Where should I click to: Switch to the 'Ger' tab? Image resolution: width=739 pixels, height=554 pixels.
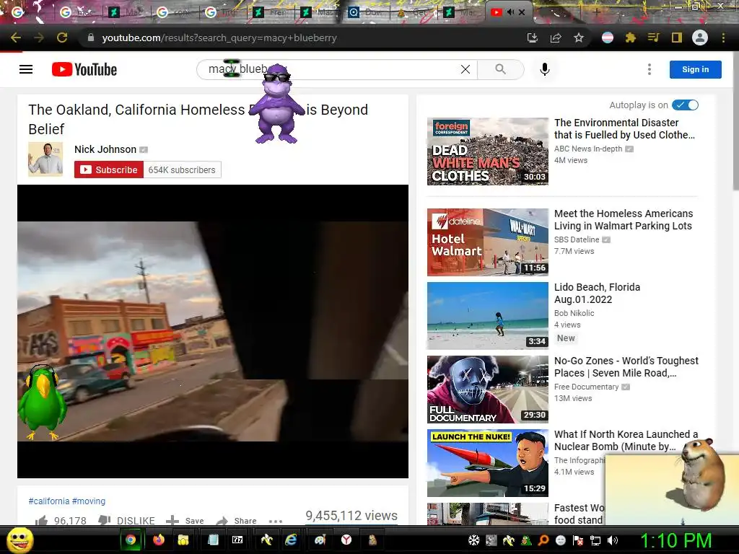tap(414, 12)
